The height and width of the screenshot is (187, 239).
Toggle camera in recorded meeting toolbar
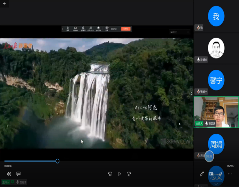pos(75,28)
